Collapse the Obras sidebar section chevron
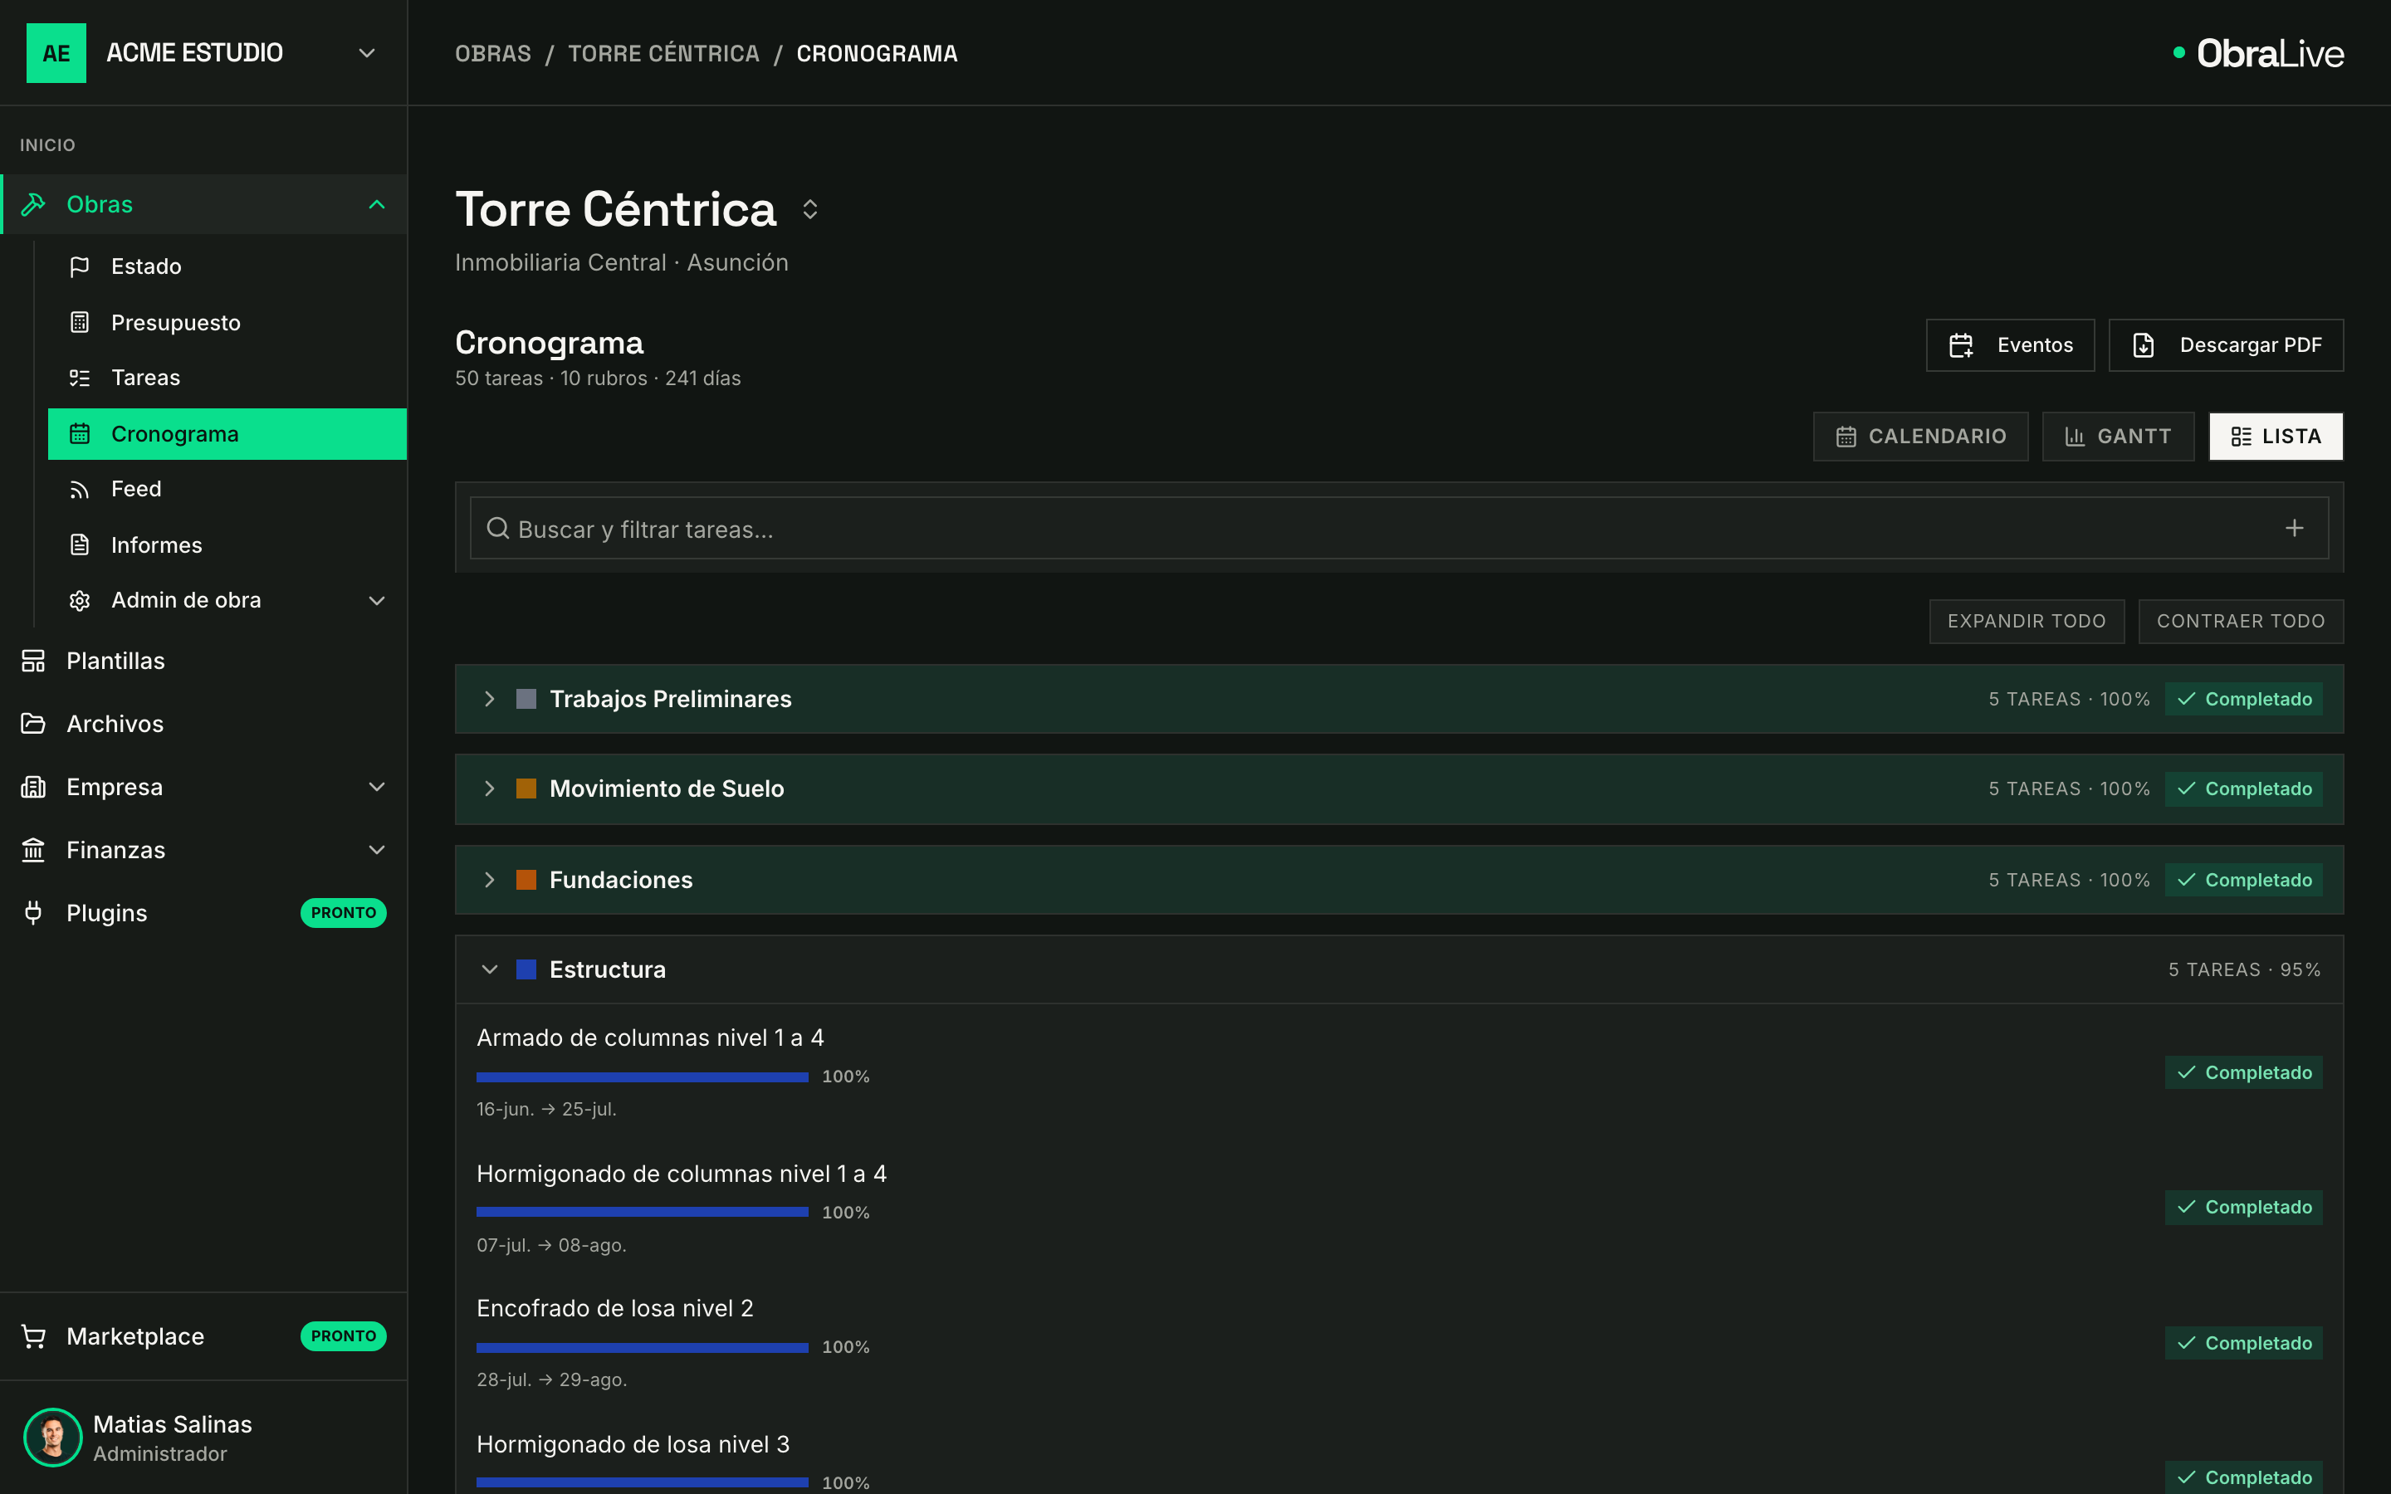The width and height of the screenshot is (2391, 1494). pyautogui.click(x=376, y=204)
